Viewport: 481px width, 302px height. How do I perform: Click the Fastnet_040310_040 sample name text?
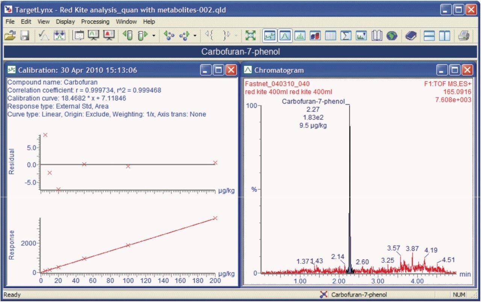coord(277,84)
